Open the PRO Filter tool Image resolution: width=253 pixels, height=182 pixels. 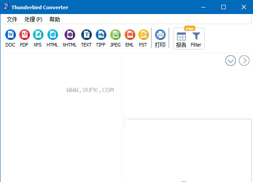point(196,39)
